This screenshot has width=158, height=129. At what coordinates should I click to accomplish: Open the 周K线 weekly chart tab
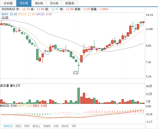39,3
